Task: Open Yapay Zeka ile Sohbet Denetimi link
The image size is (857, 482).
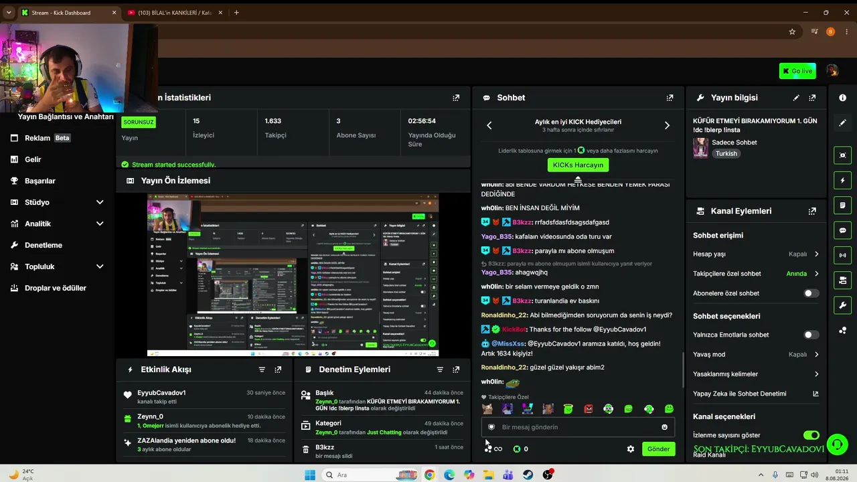Action: (756, 394)
